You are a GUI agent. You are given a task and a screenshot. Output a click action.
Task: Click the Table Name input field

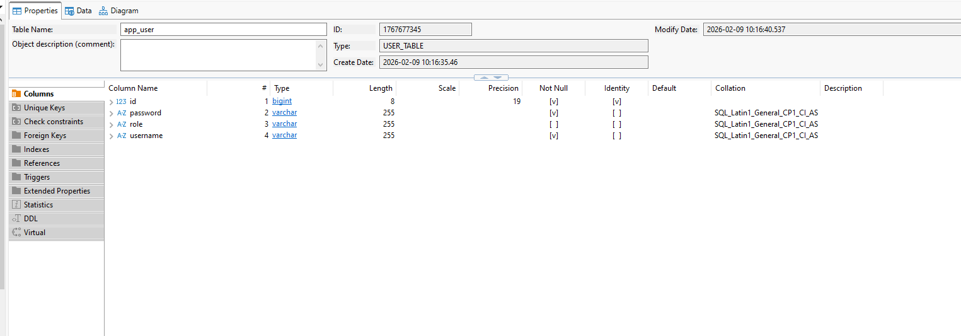pos(223,30)
